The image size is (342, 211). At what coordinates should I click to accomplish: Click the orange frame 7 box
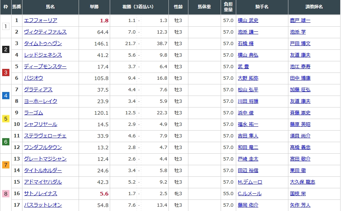[5, 165]
